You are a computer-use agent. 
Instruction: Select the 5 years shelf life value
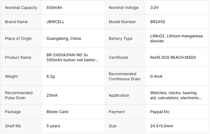pyautogui.click(x=53, y=126)
